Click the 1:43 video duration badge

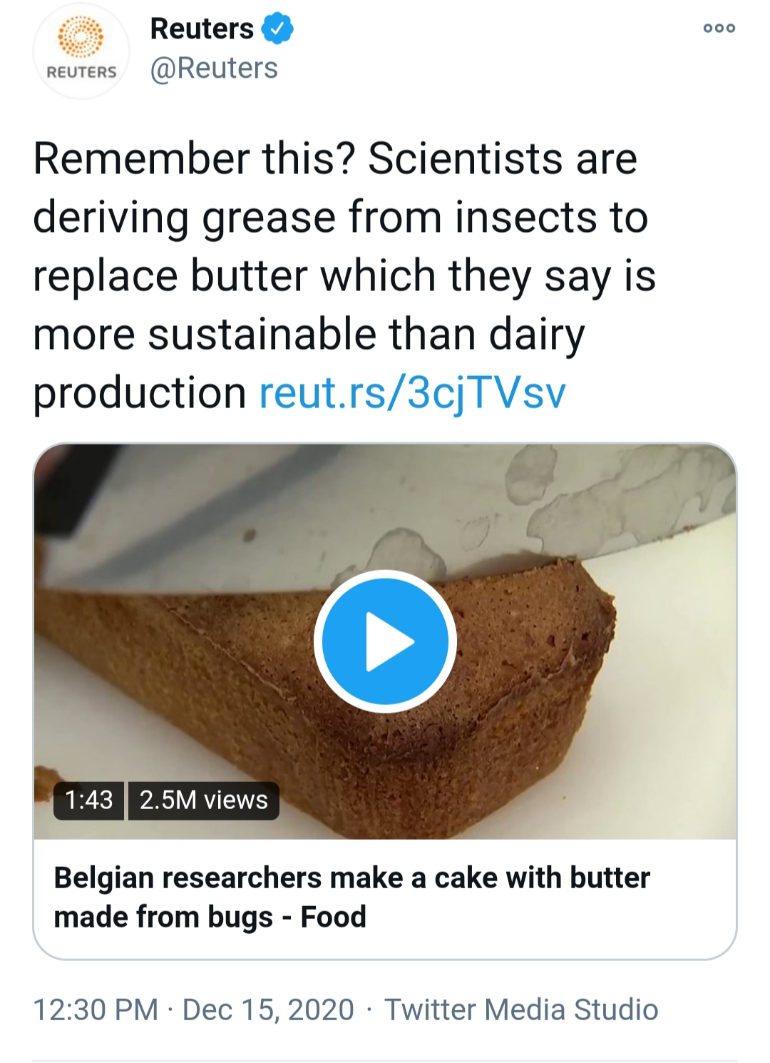pos(89,800)
